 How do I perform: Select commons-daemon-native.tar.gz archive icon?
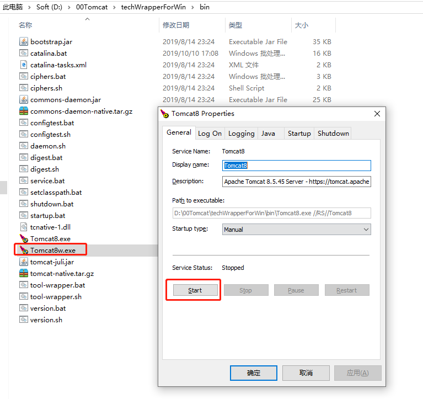[x=24, y=111]
